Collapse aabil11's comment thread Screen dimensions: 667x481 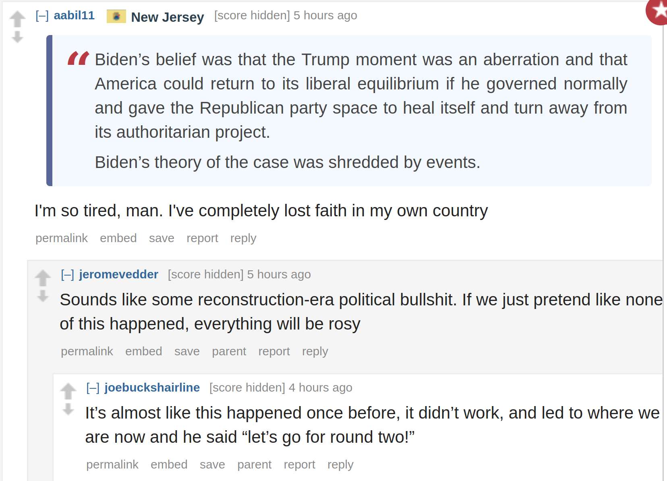(x=42, y=16)
